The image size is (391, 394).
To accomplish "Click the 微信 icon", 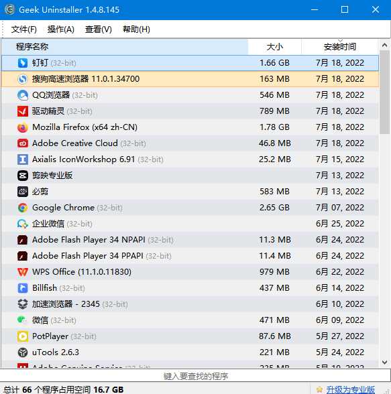I will [23, 320].
